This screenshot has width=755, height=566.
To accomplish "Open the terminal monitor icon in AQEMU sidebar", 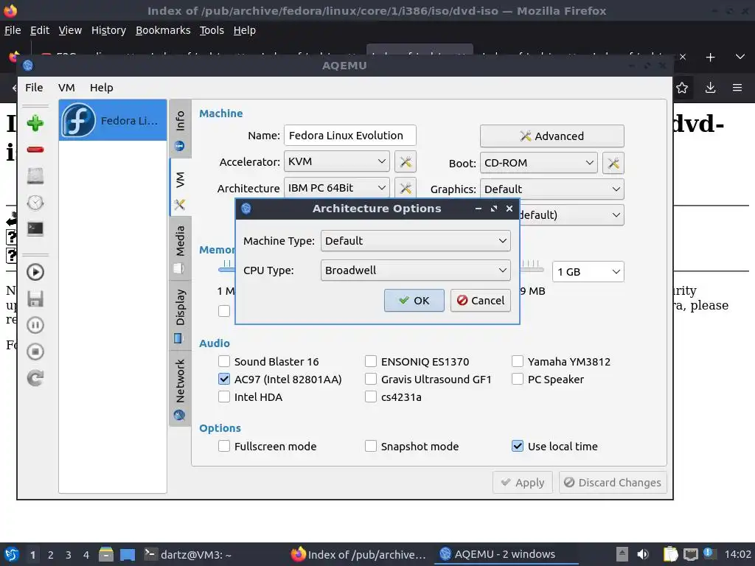I will tap(35, 228).
